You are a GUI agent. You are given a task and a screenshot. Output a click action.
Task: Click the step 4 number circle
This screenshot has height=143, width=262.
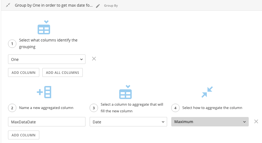pos(175,108)
